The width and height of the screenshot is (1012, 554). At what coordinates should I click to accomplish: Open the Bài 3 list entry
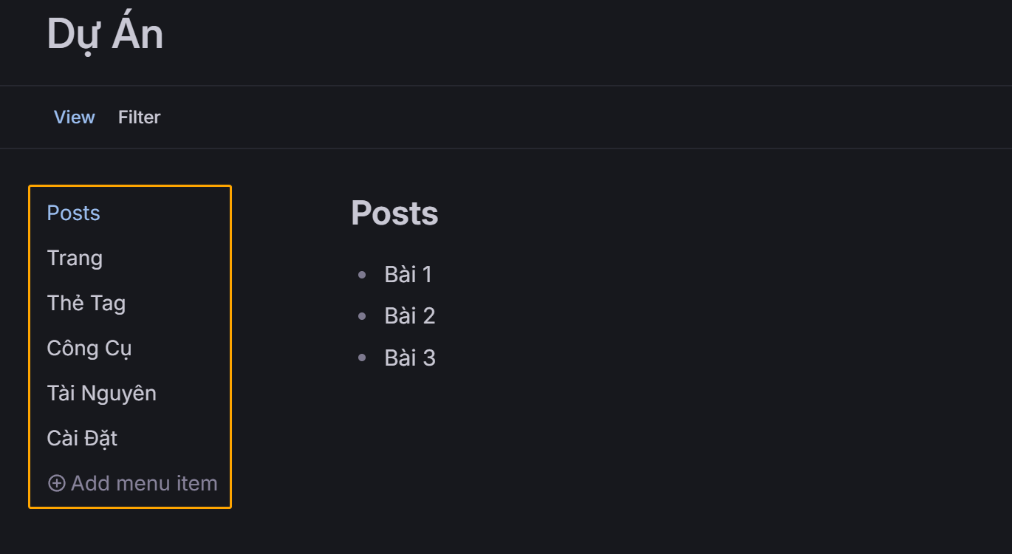410,358
